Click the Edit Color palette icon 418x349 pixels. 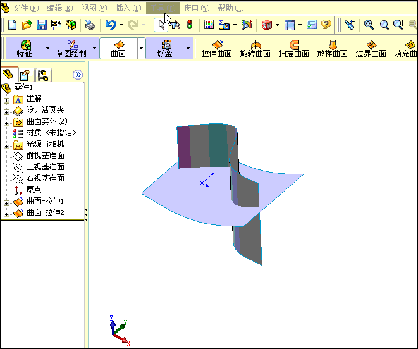[x=209, y=25]
